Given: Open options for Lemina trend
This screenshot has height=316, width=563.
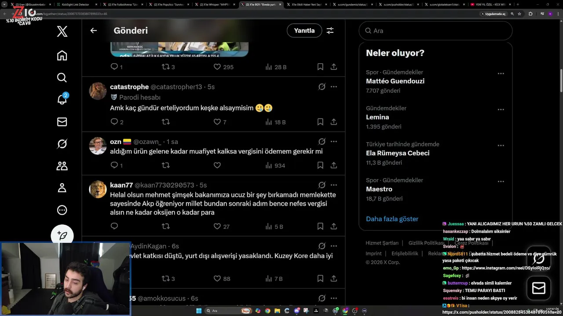Looking at the screenshot, I should [x=501, y=109].
